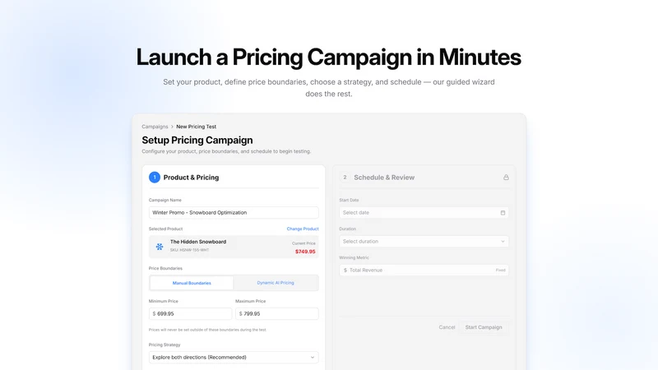Click the Select date field
The image size is (658, 370).
pyautogui.click(x=424, y=213)
